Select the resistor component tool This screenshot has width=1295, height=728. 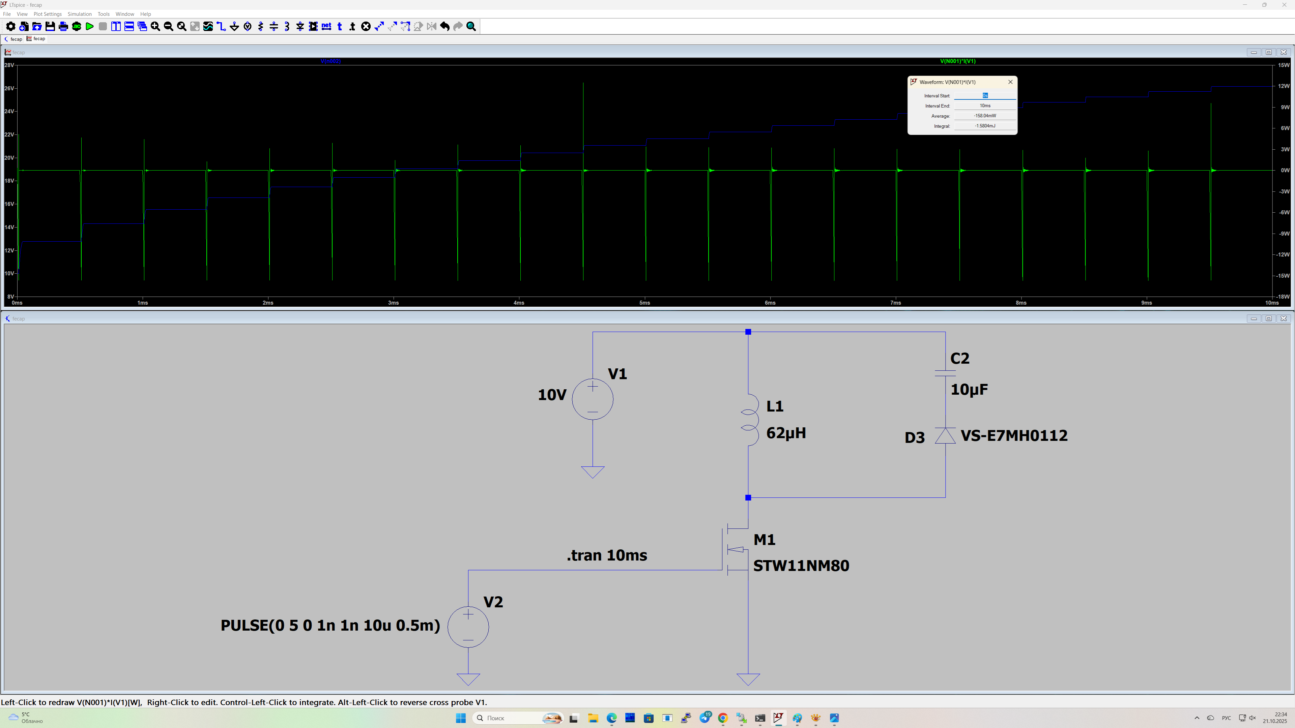(260, 27)
